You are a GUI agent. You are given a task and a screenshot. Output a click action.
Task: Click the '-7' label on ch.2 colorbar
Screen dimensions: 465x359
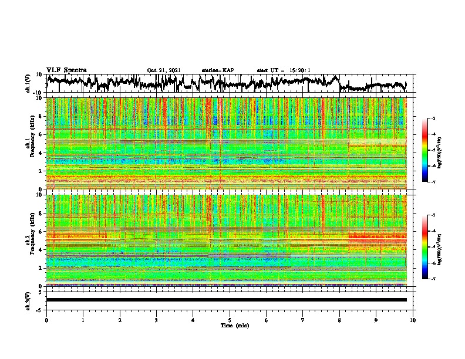point(433,279)
